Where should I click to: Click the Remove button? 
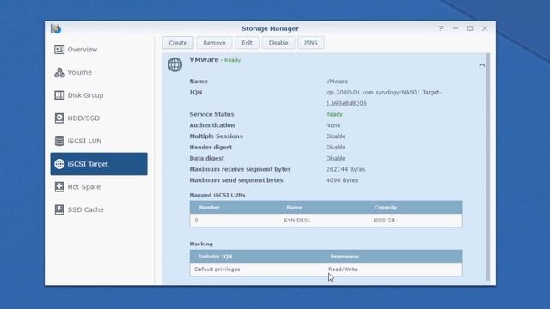click(x=214, y=43)
